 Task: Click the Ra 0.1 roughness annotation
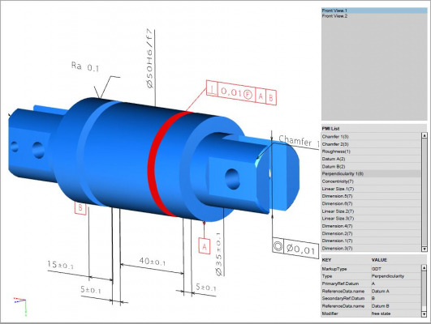point(85,66)
